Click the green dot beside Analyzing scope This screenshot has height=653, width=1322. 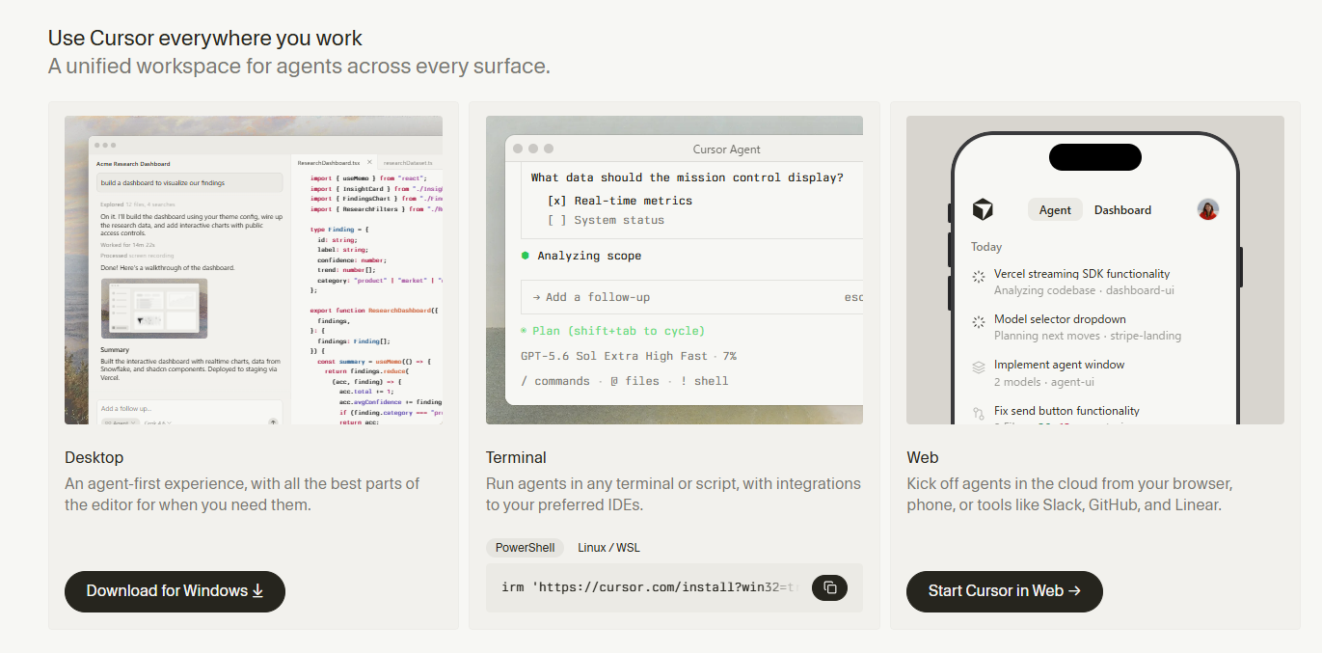(x=526, y=256)
